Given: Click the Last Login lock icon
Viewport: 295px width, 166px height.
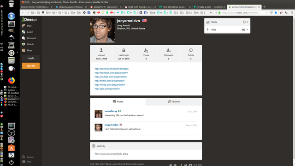Looking at the screenshot, I should (x=124, y=50).
